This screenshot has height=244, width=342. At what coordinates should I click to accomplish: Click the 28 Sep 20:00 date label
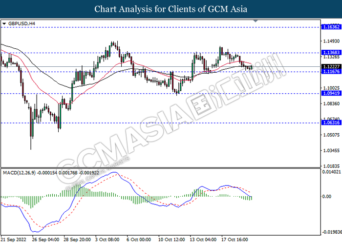(77, 240)
